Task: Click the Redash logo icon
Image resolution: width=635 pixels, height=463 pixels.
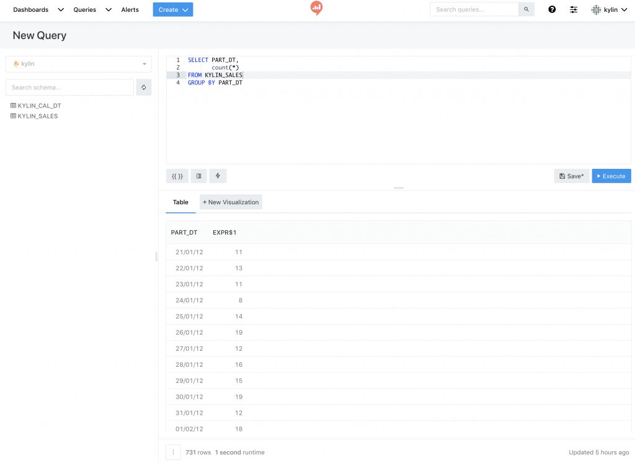Action: coord(317,9)
